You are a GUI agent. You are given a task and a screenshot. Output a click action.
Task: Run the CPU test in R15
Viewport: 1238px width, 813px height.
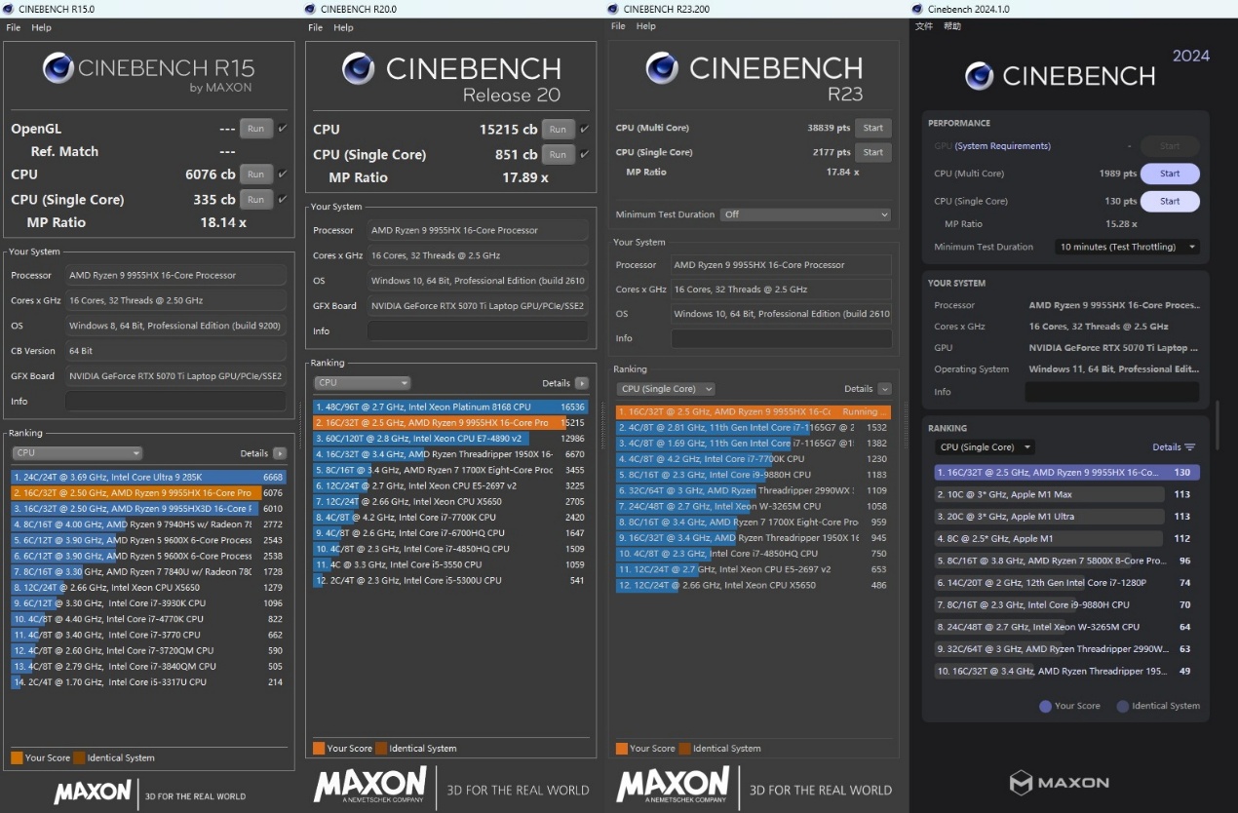256,174
